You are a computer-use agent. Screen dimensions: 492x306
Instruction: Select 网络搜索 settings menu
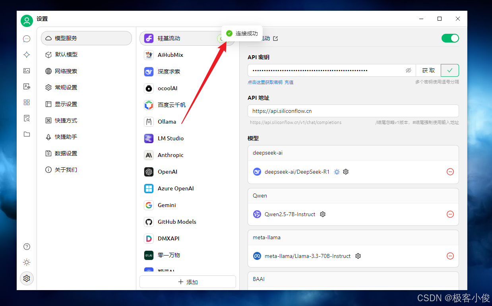click(x=86, y=71)
